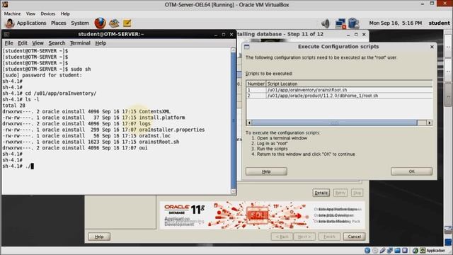Image resolution: width=453 pixels, height=255 pixels.
Task: Close the Execute Configuration scripts dialog
Action: coord(432,47)
